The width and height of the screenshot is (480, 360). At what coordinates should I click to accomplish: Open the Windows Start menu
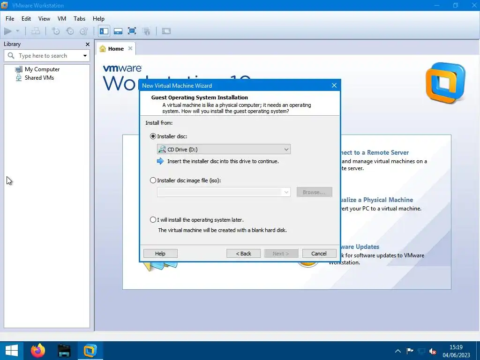[12, 351]
